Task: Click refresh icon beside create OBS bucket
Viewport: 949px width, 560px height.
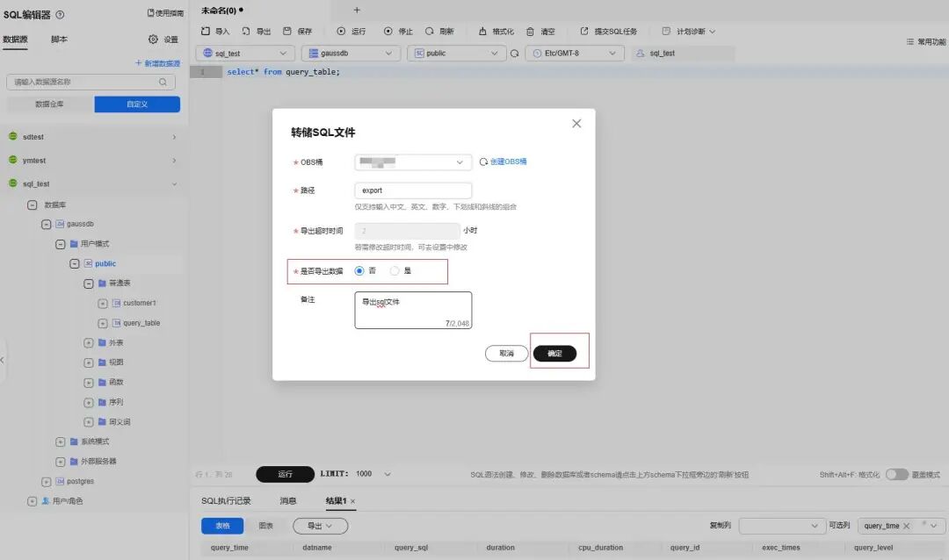Action: 483,162
